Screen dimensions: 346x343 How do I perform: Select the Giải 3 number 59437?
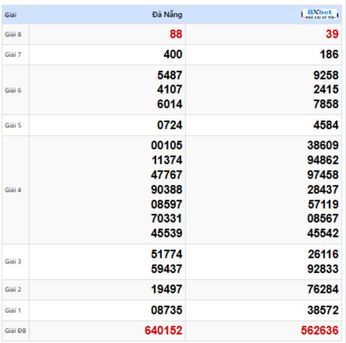pyautogui.click(x=167, y=269)
